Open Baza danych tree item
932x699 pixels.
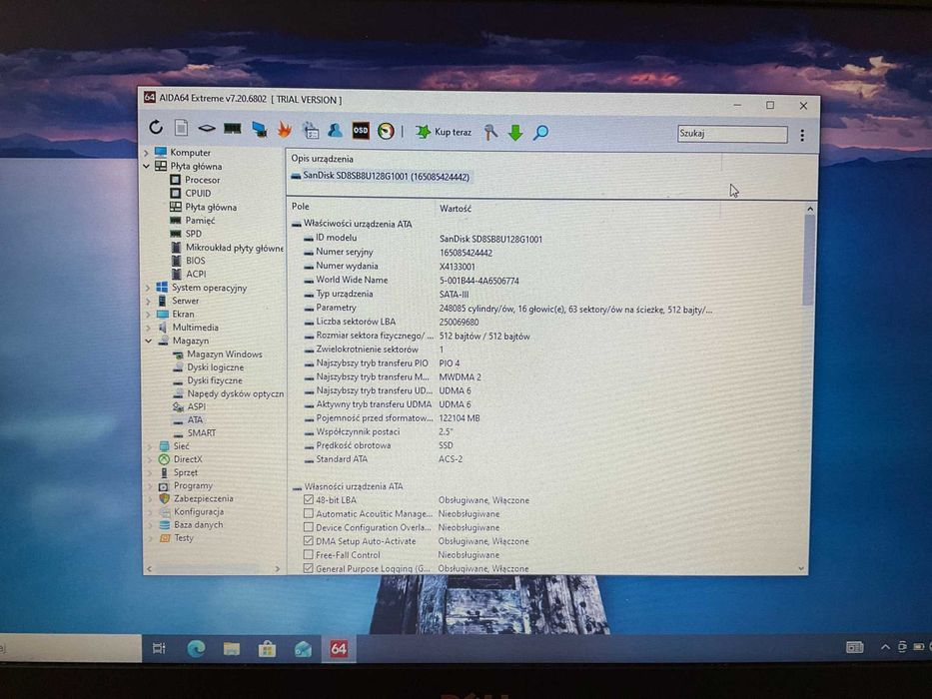click(198, 525)
